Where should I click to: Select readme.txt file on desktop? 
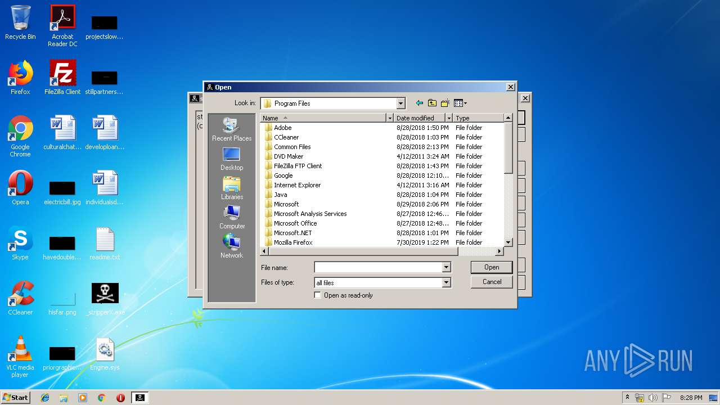pos(105,244)
